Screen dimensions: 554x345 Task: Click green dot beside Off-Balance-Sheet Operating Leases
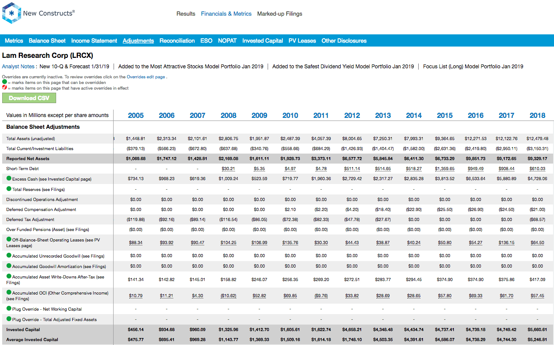pyautogui.click(x=9, y=239)
